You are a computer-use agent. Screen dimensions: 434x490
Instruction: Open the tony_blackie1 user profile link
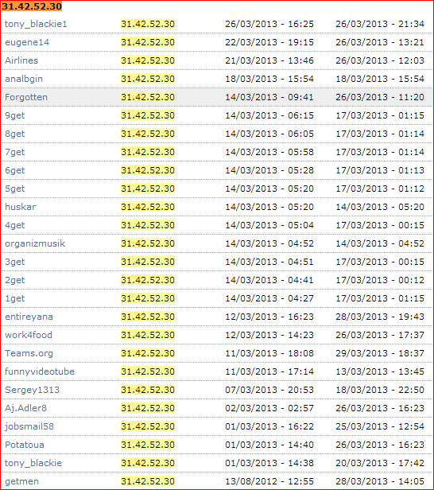pyautogui.click(x=36, y=24)
